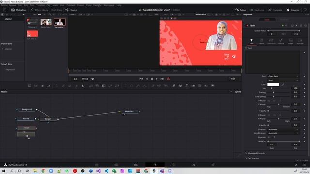The height and width of the screenshot is (174, 310).
Task: Toggle Write On keyframe dot
Action: pyautogui.click(x=304, y=141)
